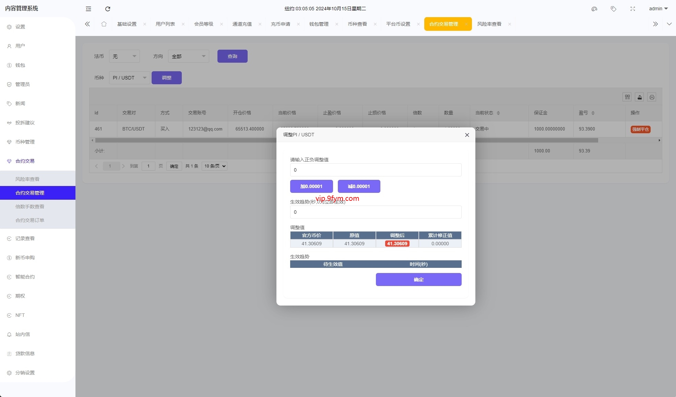Click the print icon above table

click(x=652, y=97)
